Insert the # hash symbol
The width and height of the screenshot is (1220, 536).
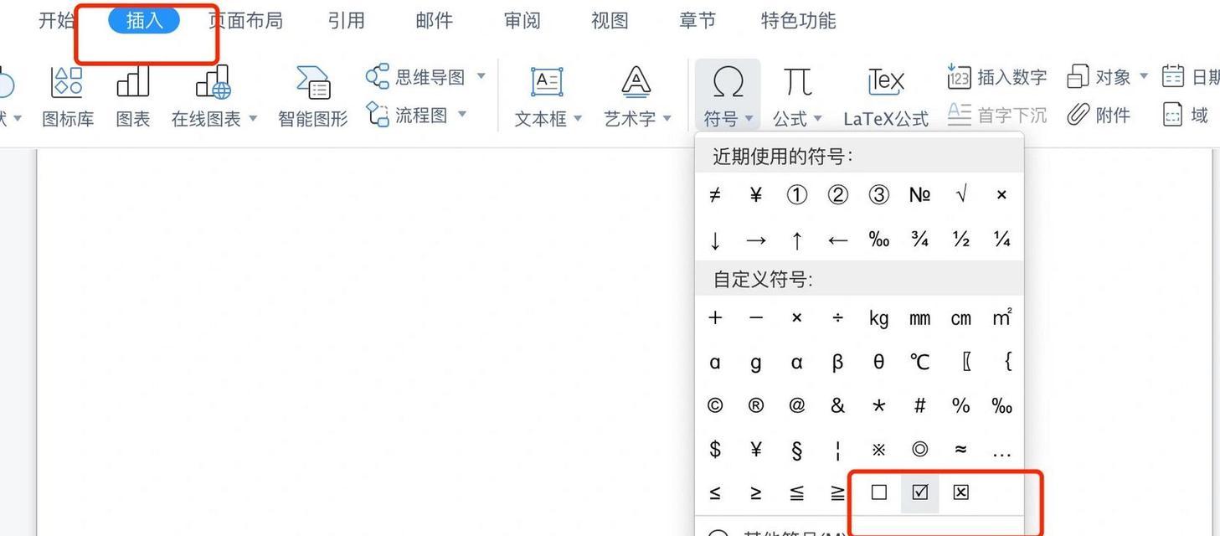919,406
